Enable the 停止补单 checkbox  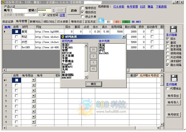click(82, 16)
